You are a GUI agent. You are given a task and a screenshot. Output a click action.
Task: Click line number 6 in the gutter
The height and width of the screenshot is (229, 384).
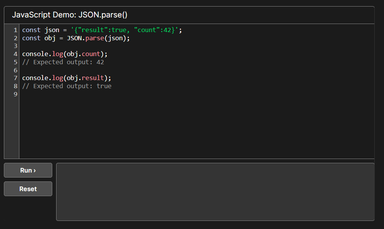click(15, 70)
